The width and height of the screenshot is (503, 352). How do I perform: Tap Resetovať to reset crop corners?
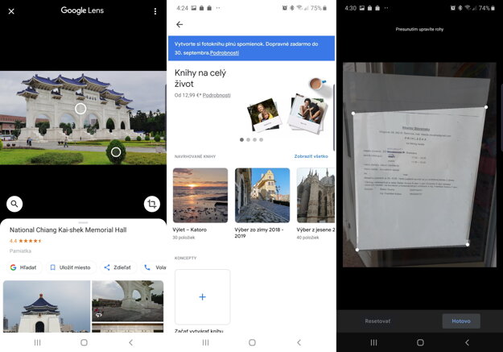(x=377, y=321)
